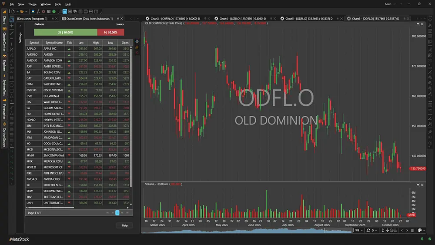The image size is (435, 245).
Task: Click the Help button below the quote list
Action: click(124, 225)
